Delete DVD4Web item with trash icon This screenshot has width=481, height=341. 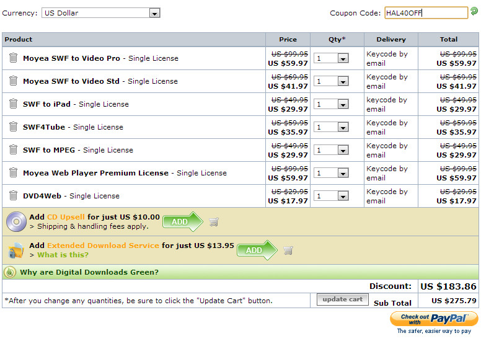[x=13, y=195]
